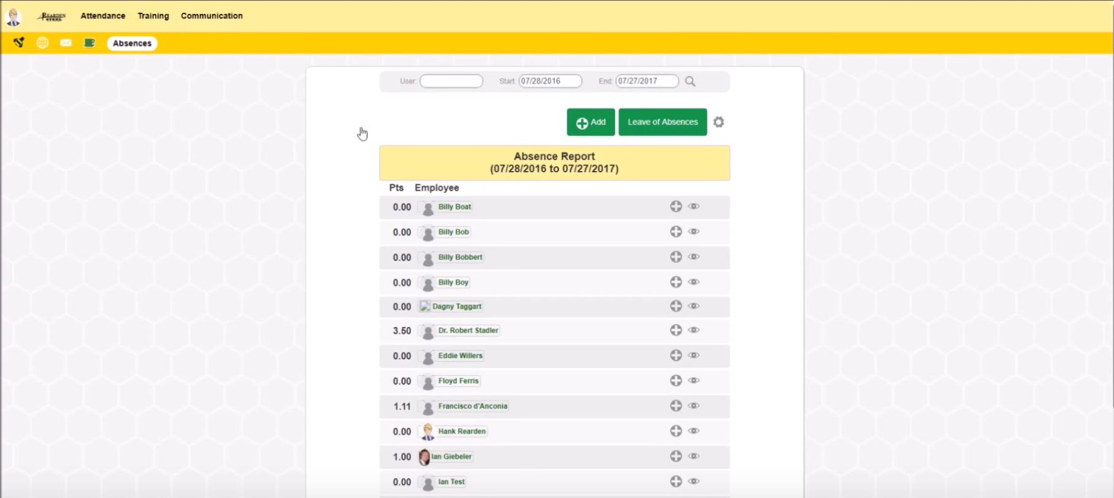Image resolution: width=1114 pixels, height=498 pixels.
Task: Open the Training menu
Action: [x=153, y=16]
